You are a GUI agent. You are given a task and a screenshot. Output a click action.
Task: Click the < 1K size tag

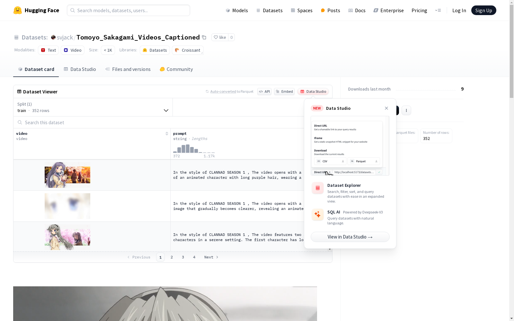108,50
